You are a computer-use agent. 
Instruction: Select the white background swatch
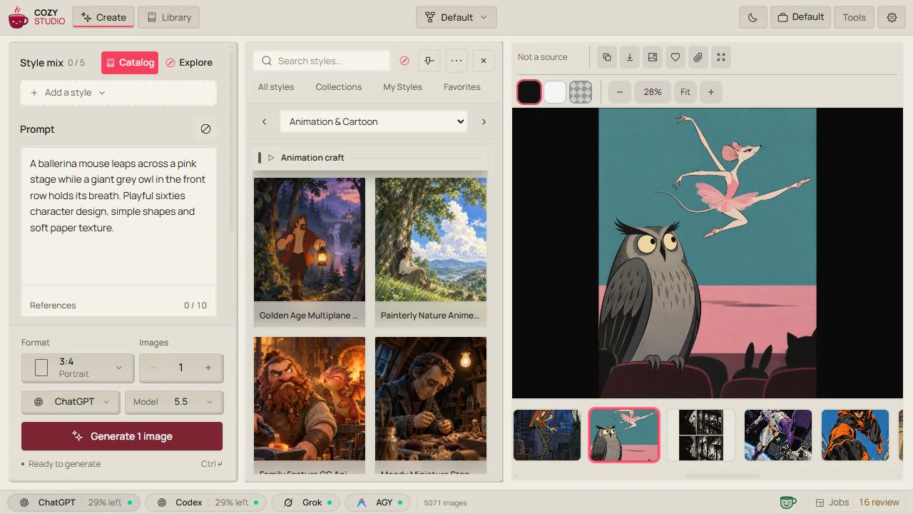pyautogui.click(x=555, y=92)
